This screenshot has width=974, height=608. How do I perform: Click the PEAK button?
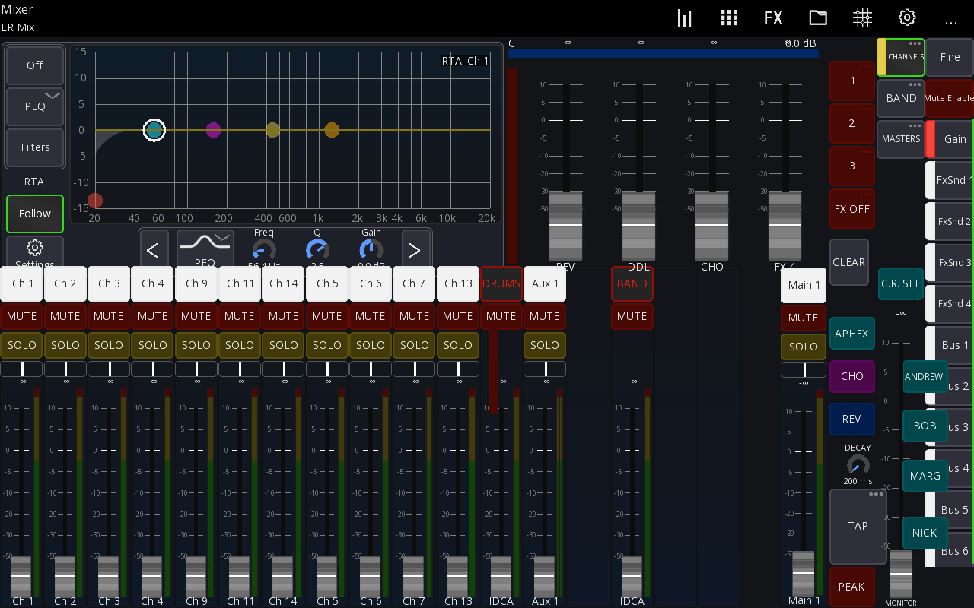(852, 587)
